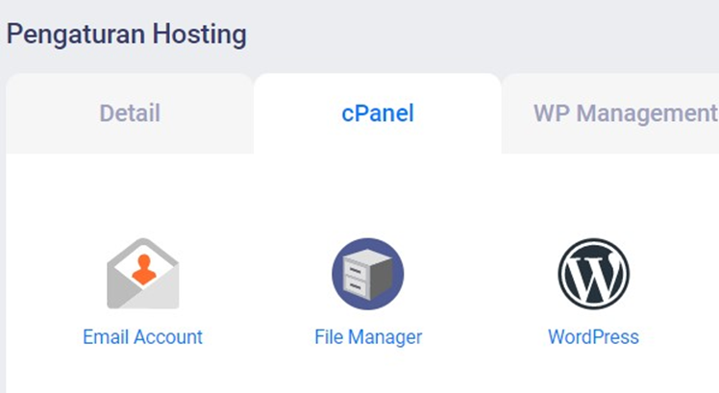This screenshot has width=719, height=393.
Task: Open the Email Account envelope icon
Action: pyautogui.click(x=142, y=273)
